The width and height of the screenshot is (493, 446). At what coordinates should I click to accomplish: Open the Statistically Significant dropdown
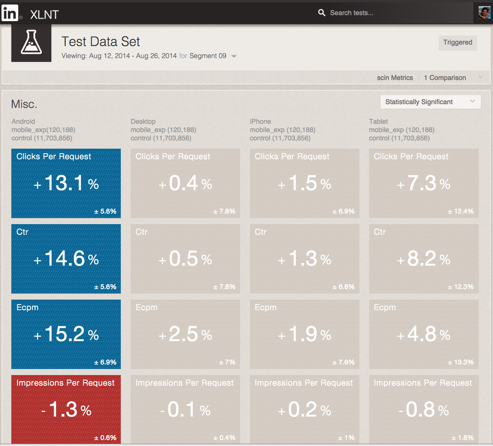point(430,102)
